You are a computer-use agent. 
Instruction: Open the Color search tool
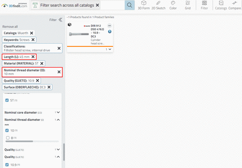click(173, 5)
